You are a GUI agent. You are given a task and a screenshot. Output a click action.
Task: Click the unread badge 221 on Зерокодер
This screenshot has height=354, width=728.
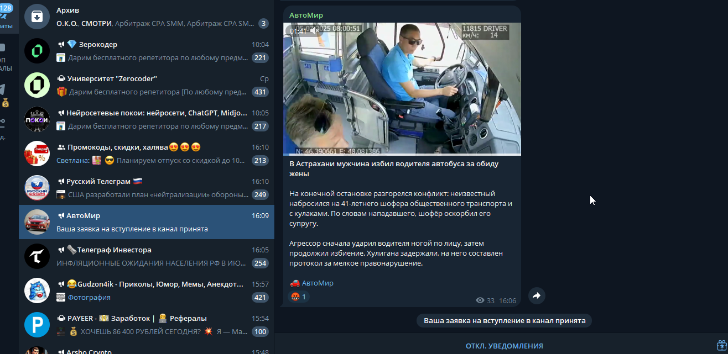point(260,57)
